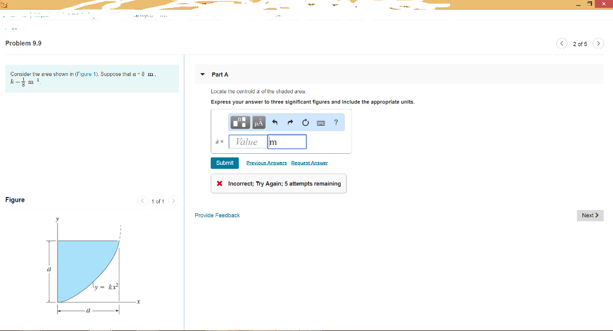The width and height of the screenshot is (613, 331).
Task: Click the units field containing m
Action: coord(287,142)
